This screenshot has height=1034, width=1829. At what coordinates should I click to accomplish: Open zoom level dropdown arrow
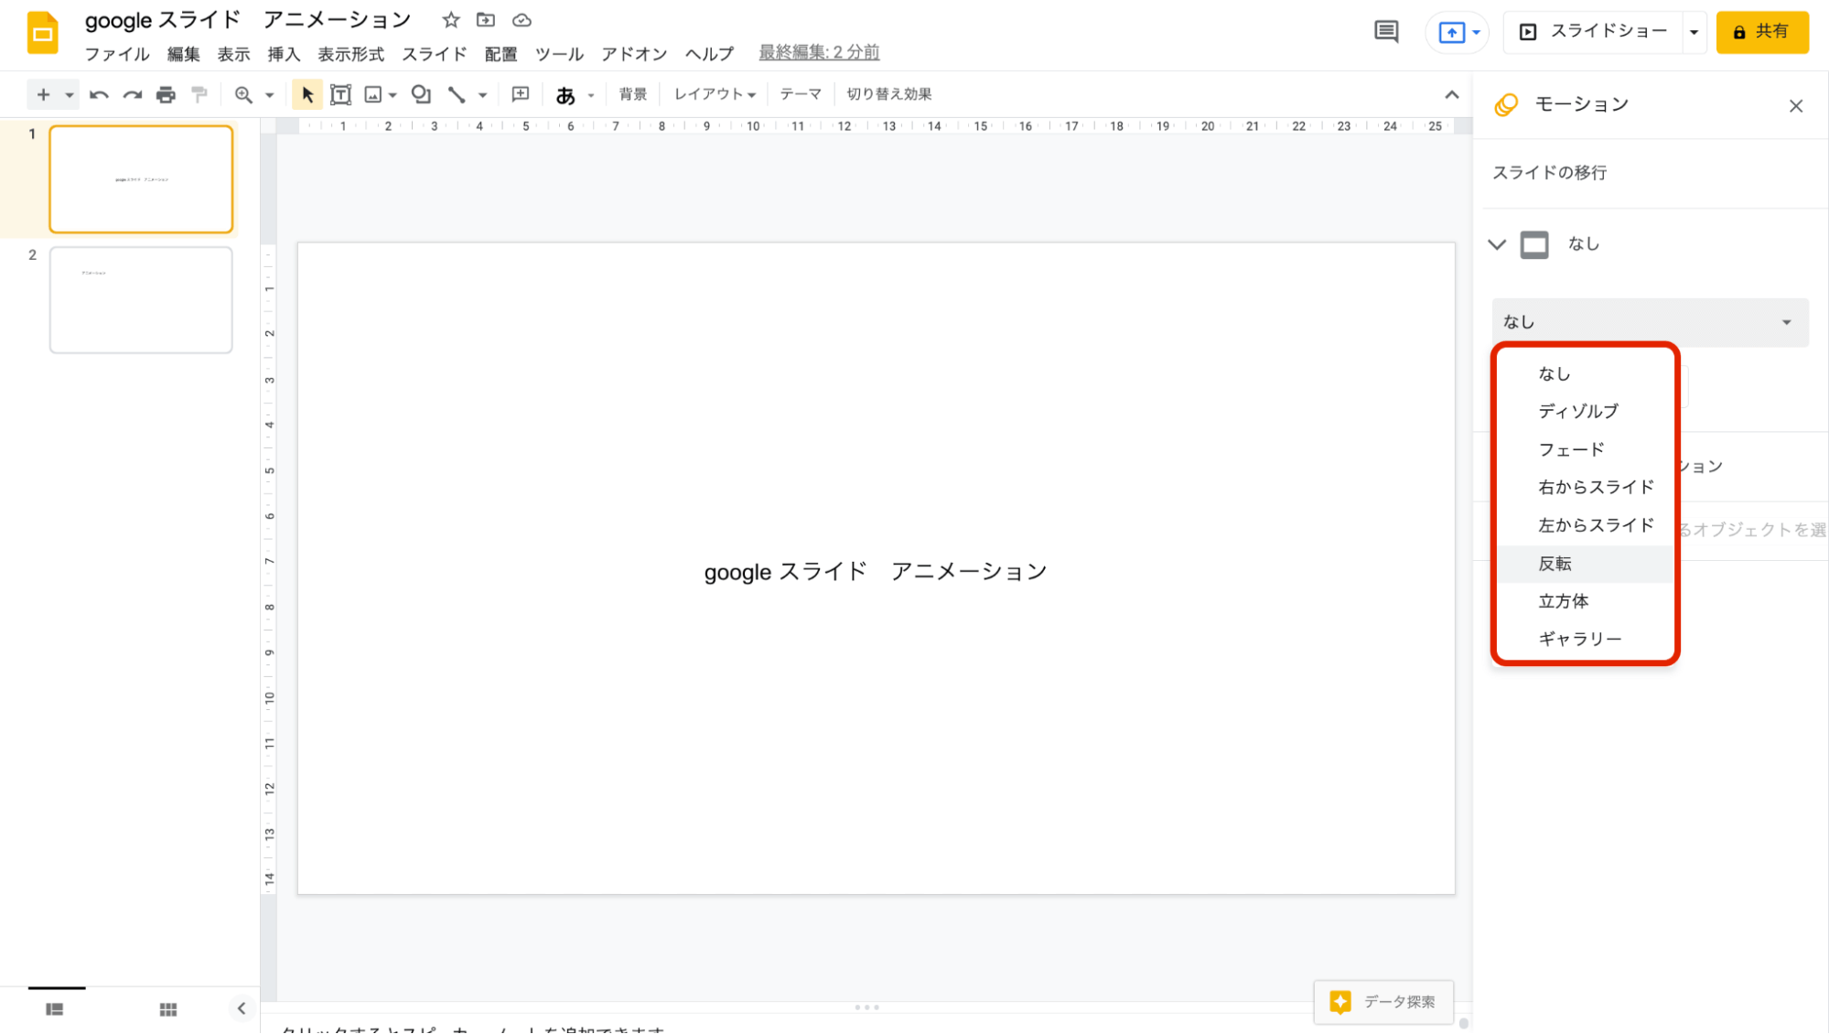pyautogui.click(x=269, y=95)
